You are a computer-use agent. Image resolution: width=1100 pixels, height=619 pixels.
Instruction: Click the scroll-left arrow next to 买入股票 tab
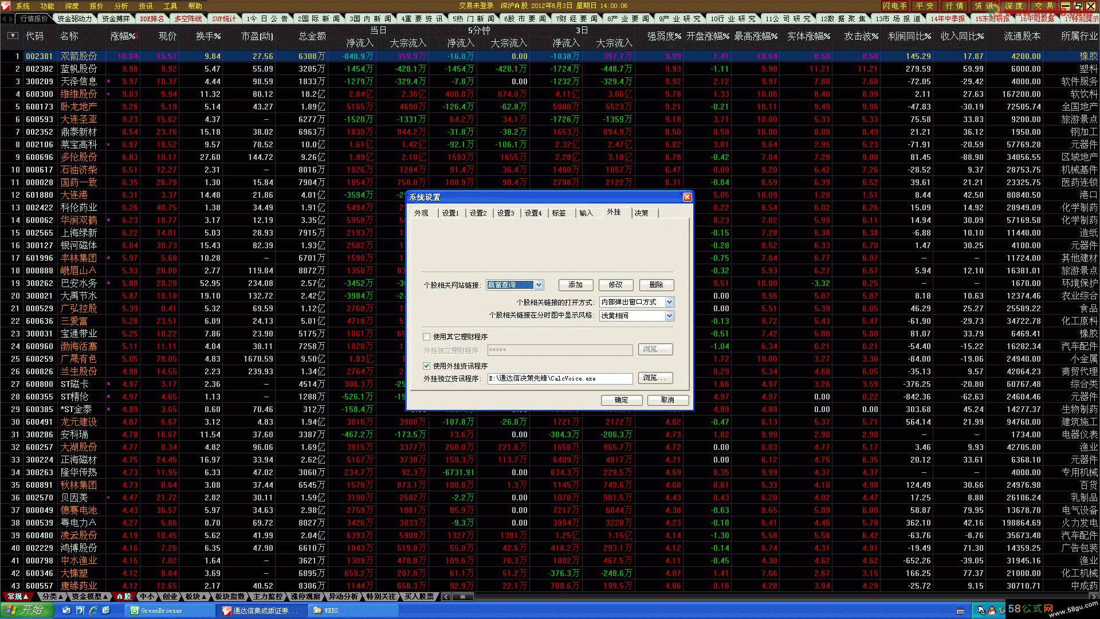pyautogui.click(x=446, y=597)
